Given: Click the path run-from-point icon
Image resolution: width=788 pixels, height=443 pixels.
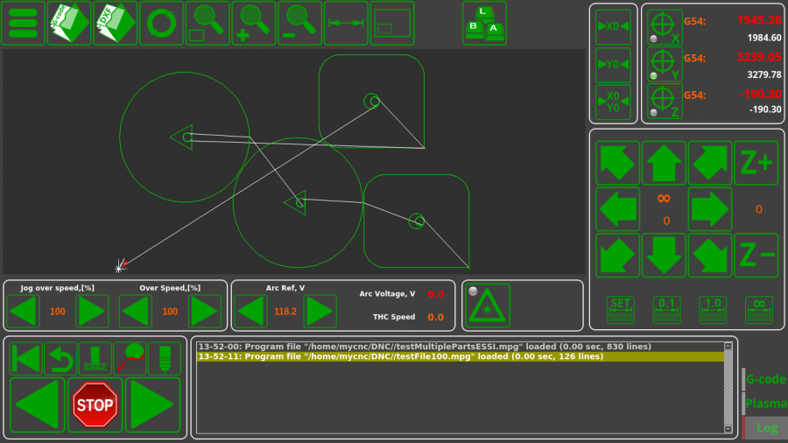Looking at the screenshot, I should pos(130,359).
